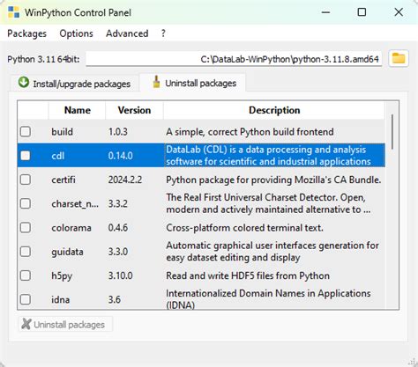Click the X icon on Uninstall packages button

(26, 324)
